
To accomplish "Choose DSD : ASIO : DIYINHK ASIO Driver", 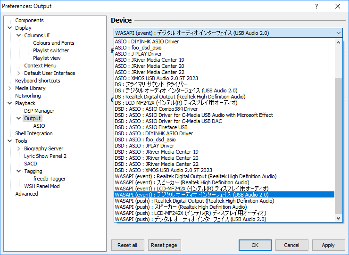I will [224, 133].
